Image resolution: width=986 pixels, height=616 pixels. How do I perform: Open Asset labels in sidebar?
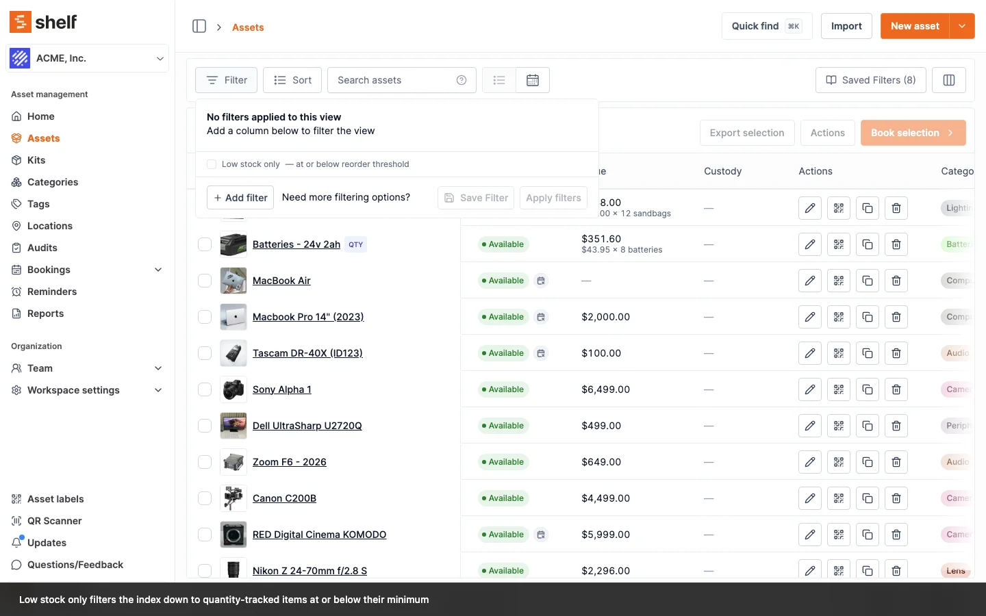55,499
